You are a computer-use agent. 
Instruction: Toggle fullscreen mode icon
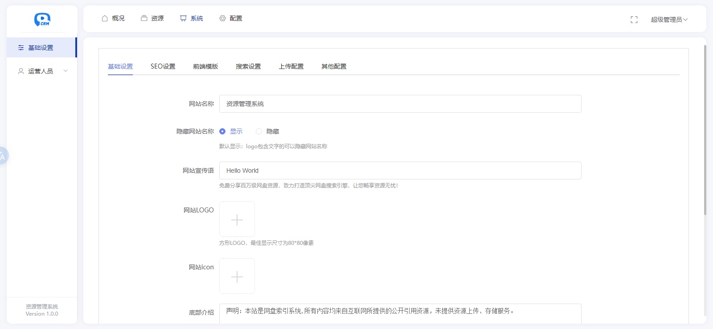[634, 20]
